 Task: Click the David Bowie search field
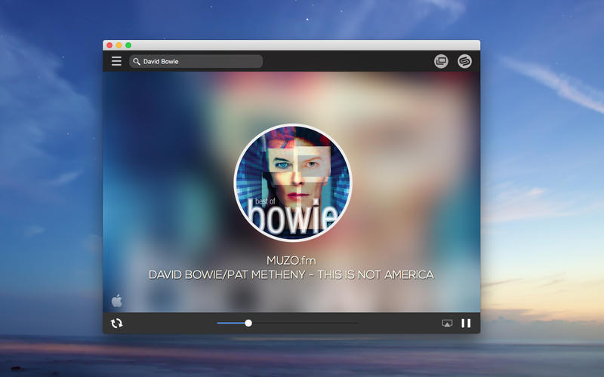click(196, 61)
